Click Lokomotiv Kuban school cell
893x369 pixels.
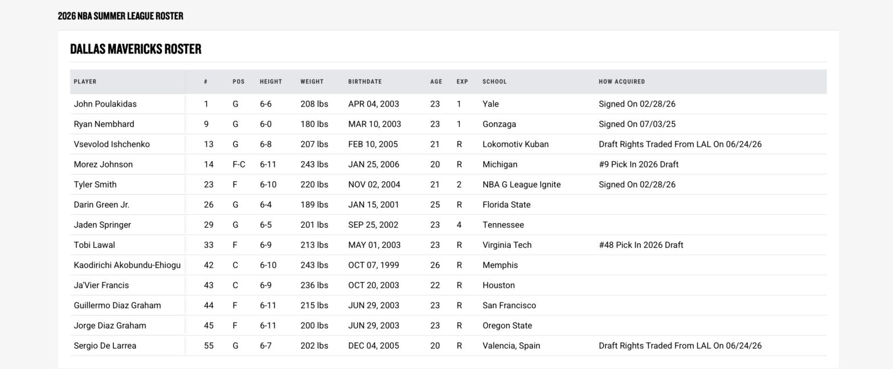click(x=515, y=145)
